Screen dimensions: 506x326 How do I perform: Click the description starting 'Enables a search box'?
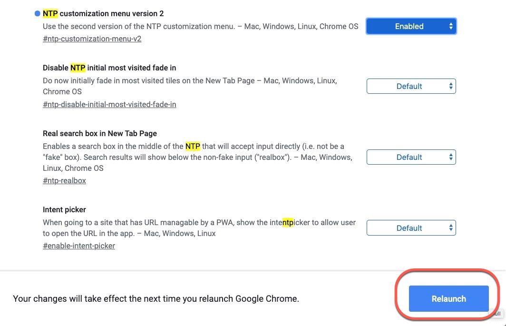[197, 157]
